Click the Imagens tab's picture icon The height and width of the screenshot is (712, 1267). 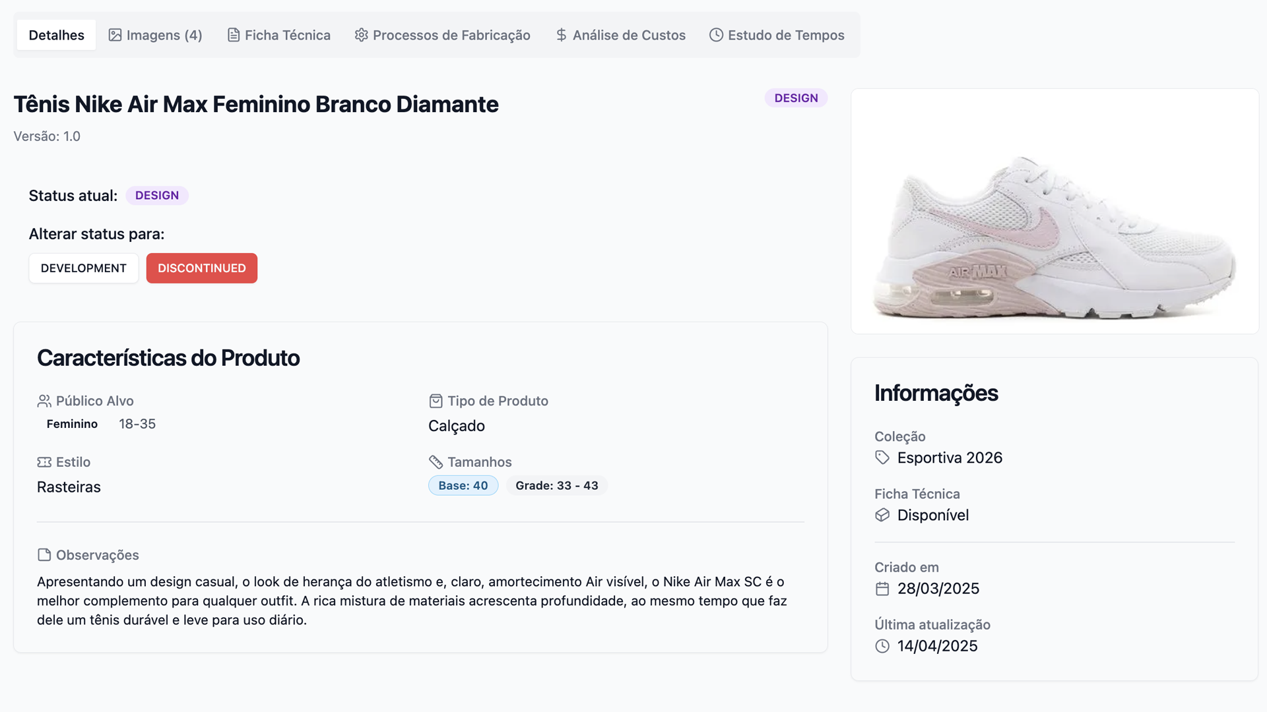115,34
